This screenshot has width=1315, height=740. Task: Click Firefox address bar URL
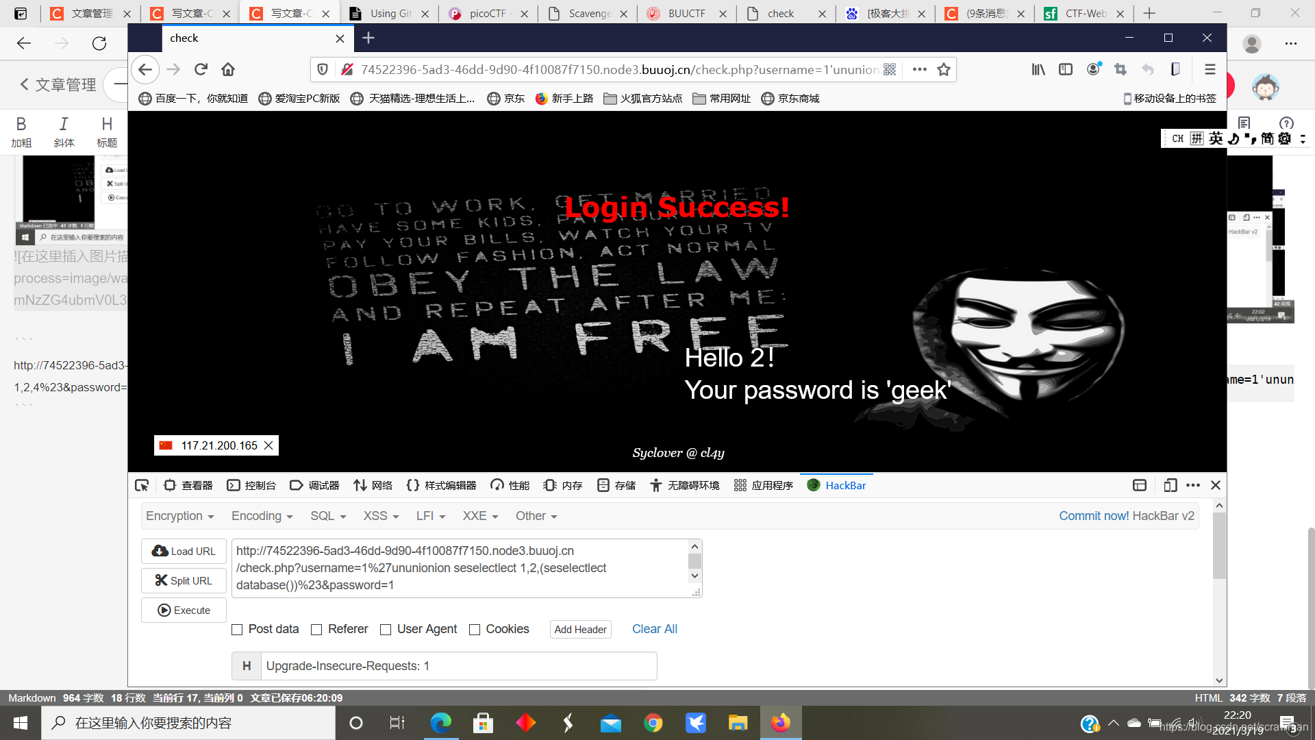[x=620, y=69]
